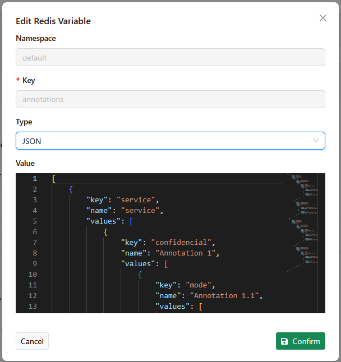This screenshot has height=362, width=341.
Task: Click the Value label above the editor
Action: tap(25, 164)
